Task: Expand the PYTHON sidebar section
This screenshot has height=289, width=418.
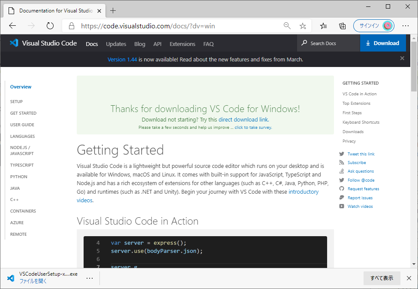Action: 19,176
